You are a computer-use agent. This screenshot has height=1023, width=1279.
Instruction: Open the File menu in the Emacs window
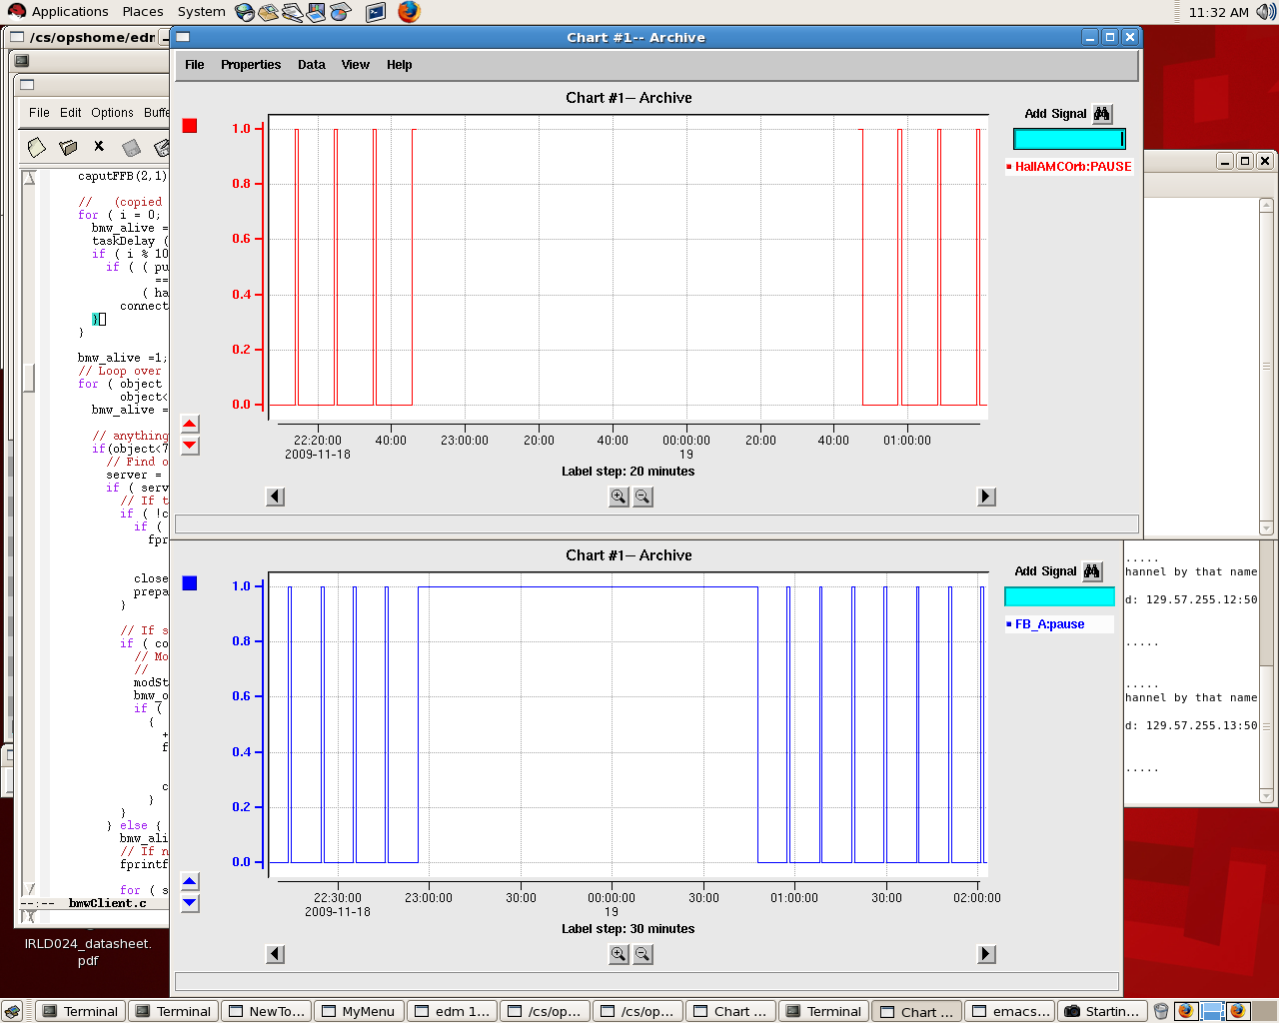(x=39, y=113)
